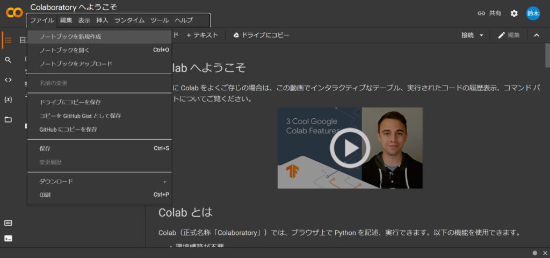Click the 接続 connect button
This screenshot has height=258, width=550.
point(468,35)
